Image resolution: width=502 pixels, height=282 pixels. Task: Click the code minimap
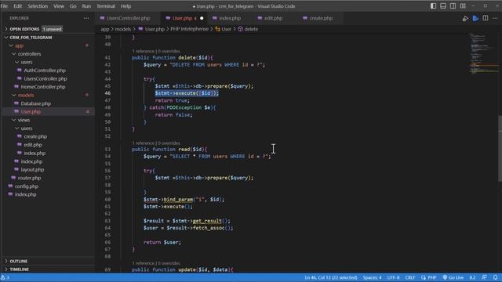click(483, 53)
